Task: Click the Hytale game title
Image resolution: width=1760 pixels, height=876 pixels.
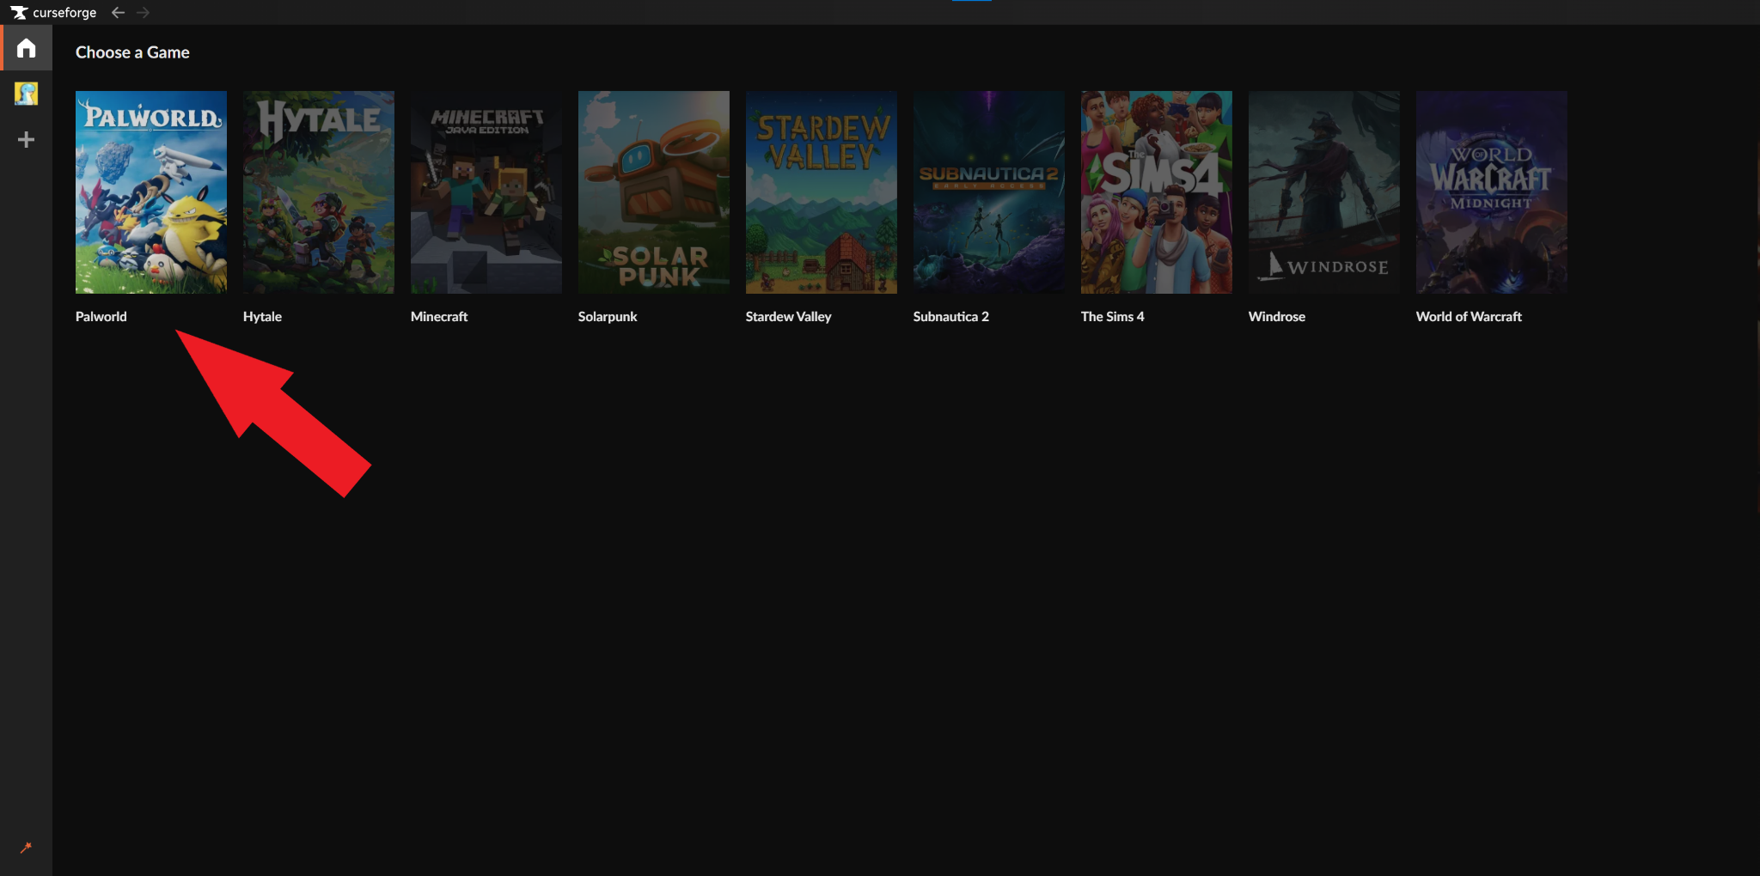Action: click(262, 317)
